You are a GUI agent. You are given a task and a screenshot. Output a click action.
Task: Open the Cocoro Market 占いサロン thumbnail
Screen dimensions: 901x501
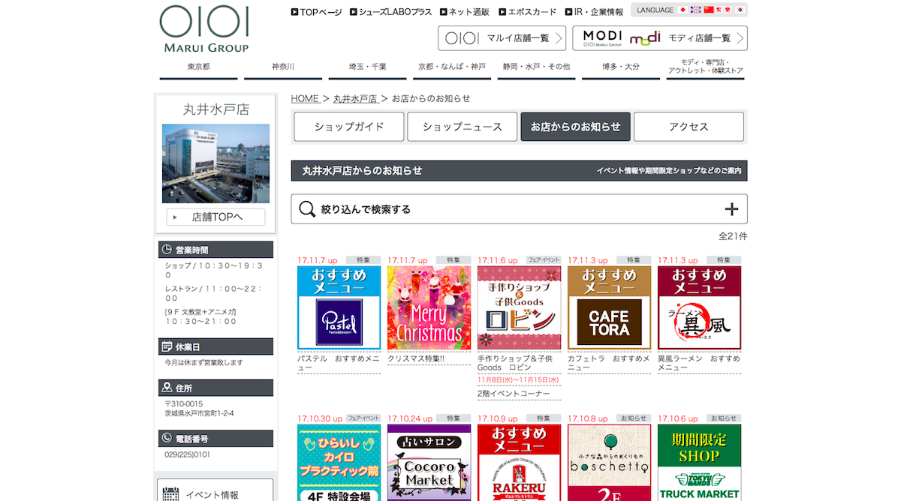click(429, 463)
